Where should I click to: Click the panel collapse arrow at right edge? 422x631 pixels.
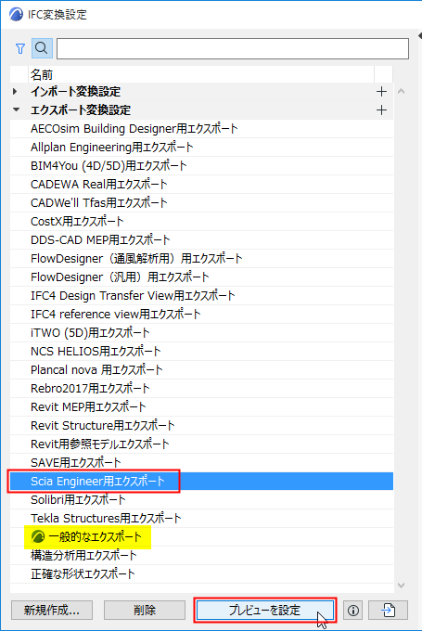point(419,36)
